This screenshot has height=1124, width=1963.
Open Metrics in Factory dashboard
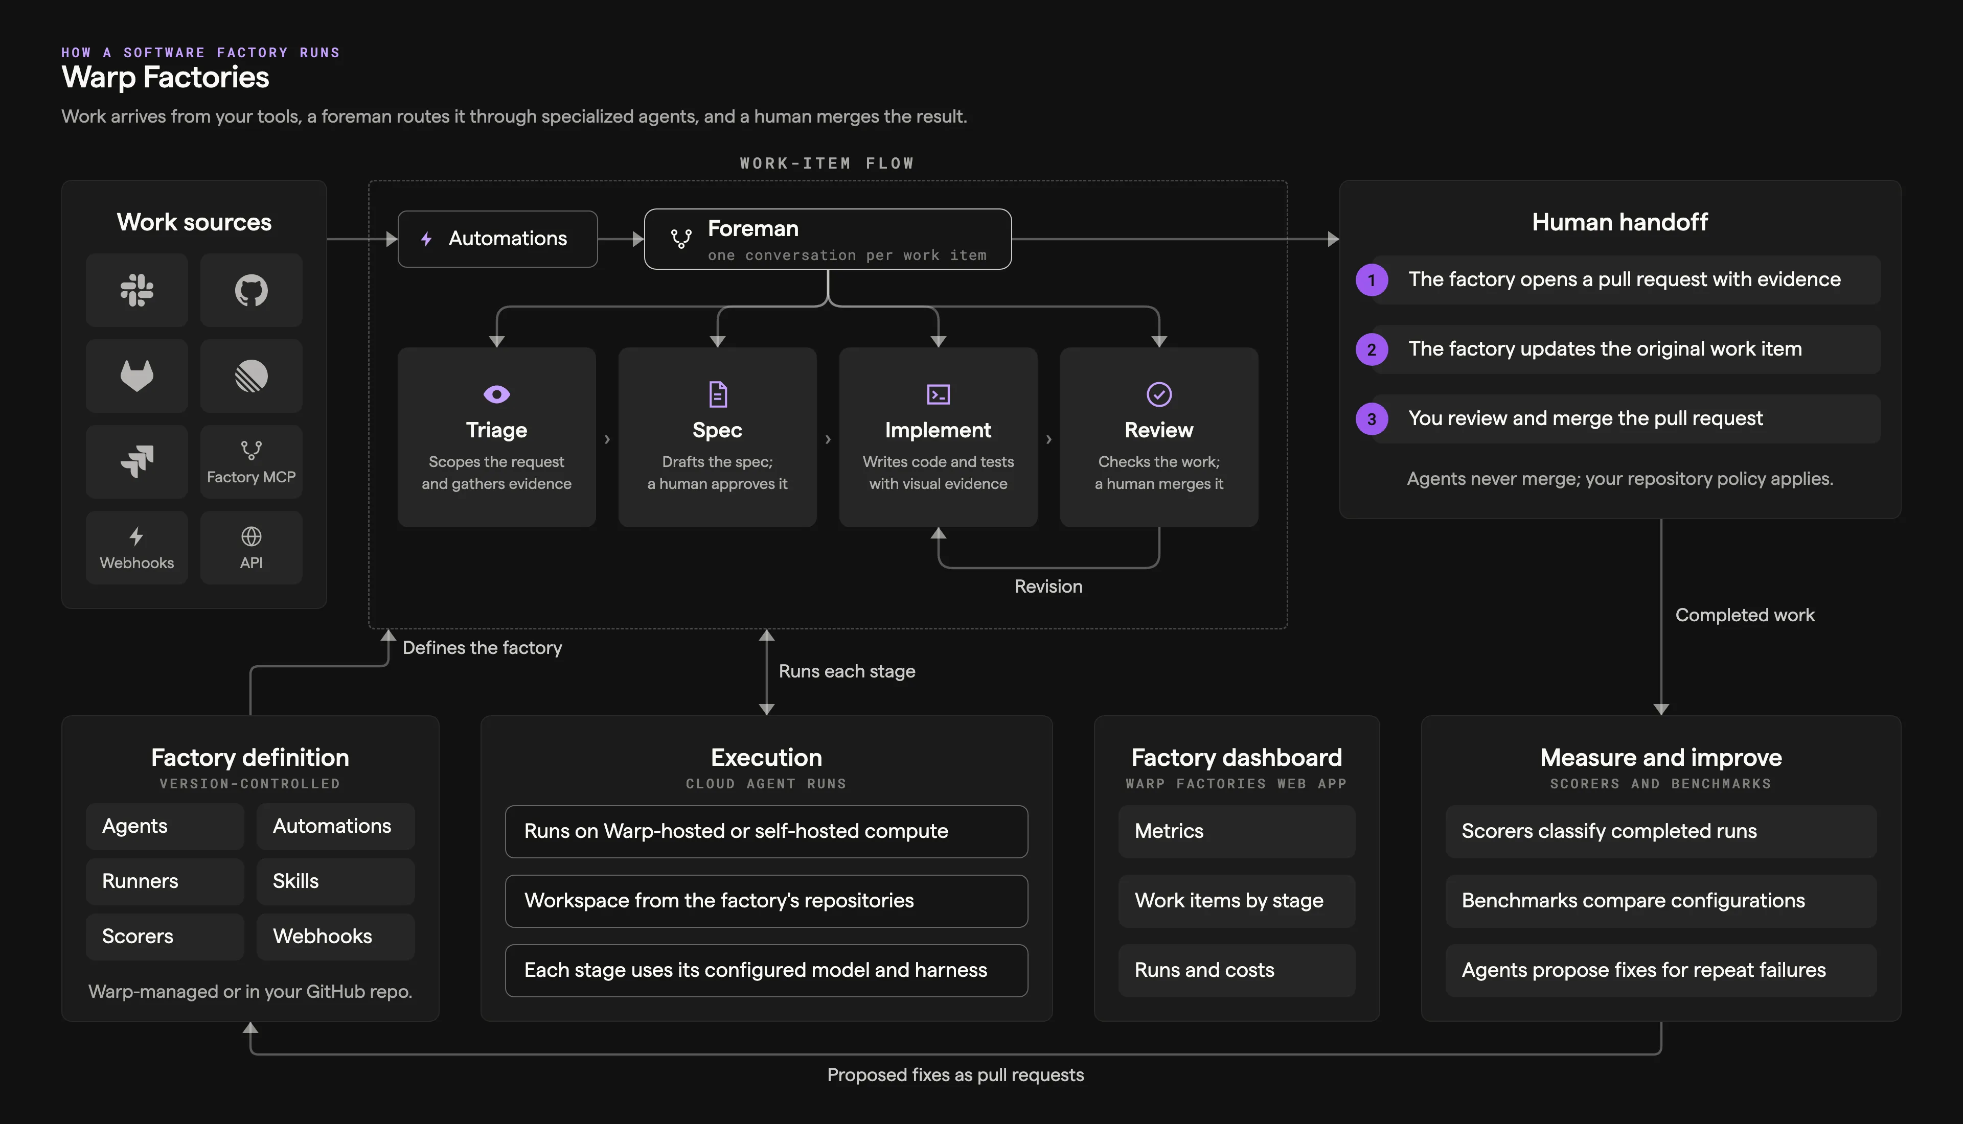pos(1237,831)
